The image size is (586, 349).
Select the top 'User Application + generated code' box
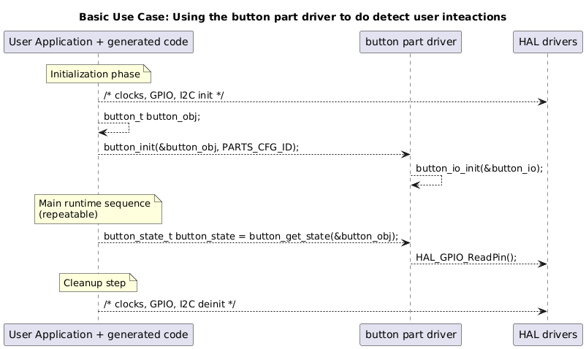[x=98, y=42]
